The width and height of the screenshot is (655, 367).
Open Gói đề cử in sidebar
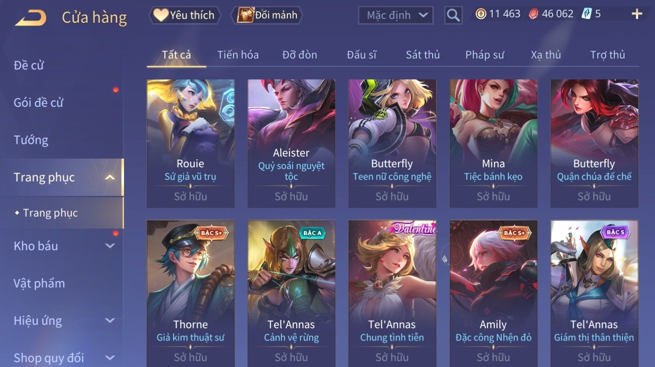click(38, 103)
